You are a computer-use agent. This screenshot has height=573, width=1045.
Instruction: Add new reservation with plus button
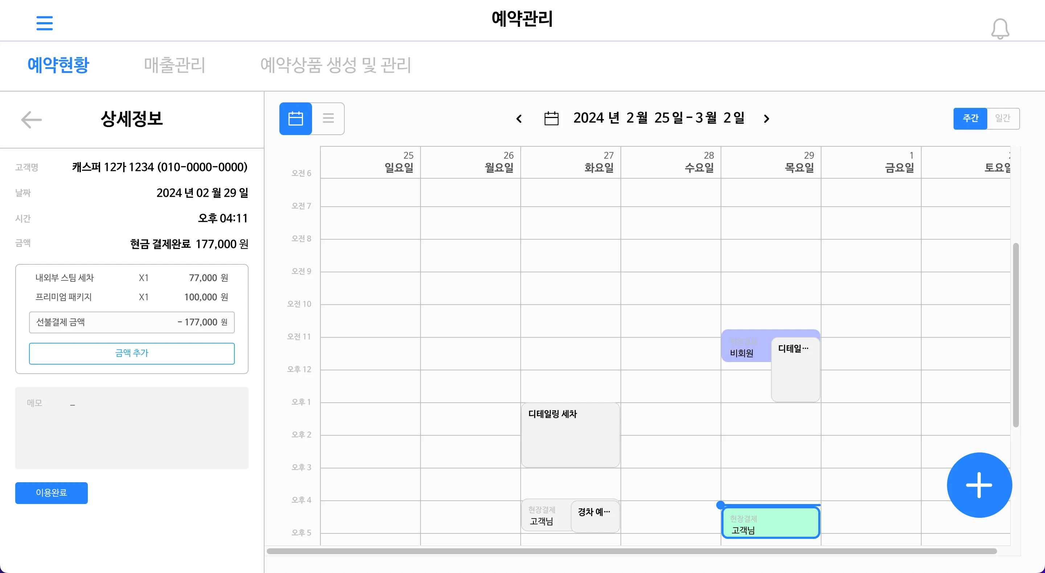(979, 485)
